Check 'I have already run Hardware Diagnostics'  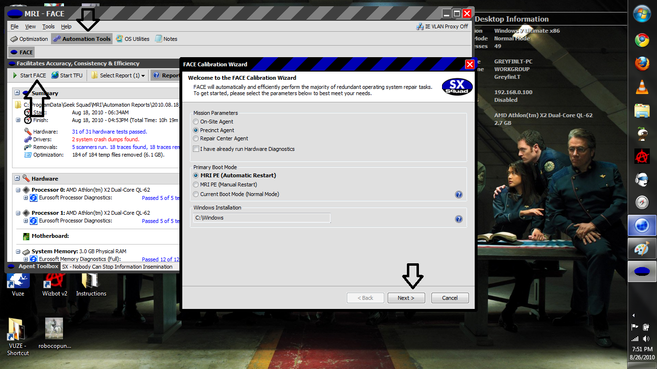click(x=196, y=149)
